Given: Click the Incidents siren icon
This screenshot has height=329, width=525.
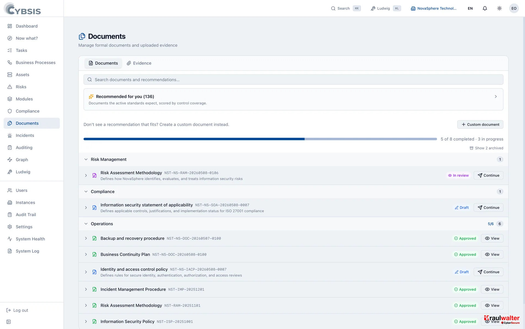Looking at the screenshot, I should point(10,136).
